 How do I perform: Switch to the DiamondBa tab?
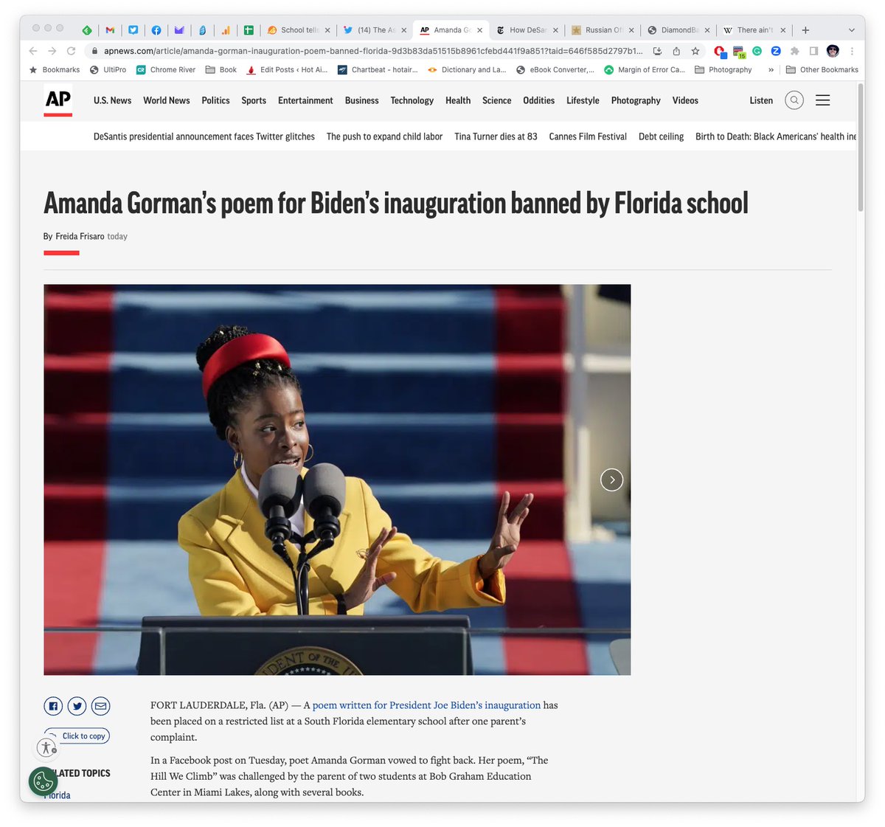[x=678, y=30]
